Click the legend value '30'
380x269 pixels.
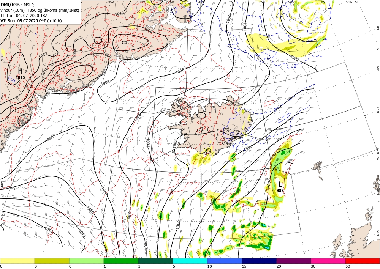[x=313, y=266]
